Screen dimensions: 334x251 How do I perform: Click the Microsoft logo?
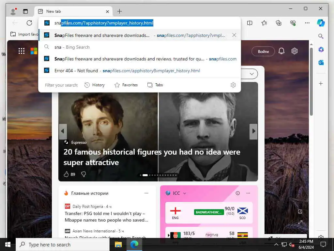tap(34, 51)
